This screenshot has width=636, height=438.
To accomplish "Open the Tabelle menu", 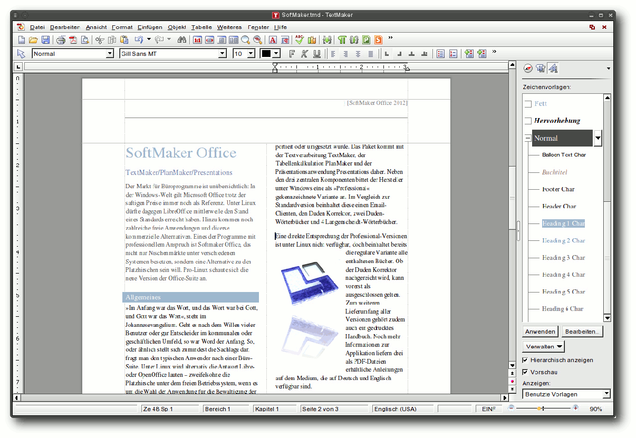I will point(201,27).
